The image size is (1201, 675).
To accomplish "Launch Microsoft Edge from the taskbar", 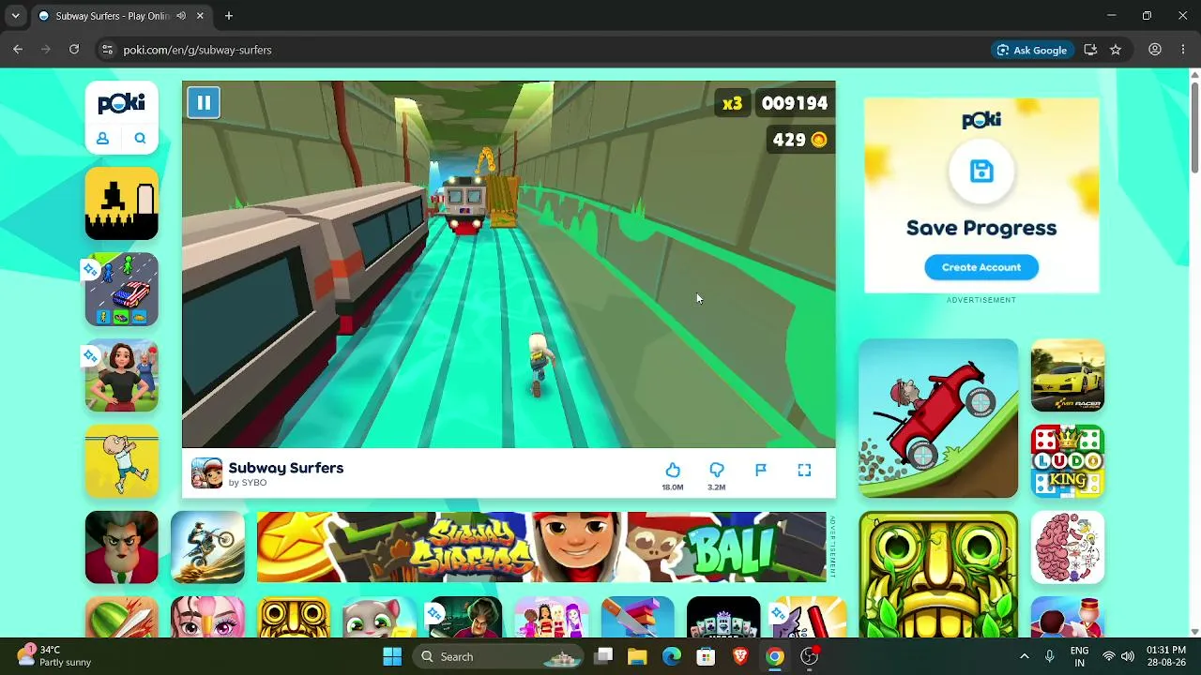I will coord(672,656).
